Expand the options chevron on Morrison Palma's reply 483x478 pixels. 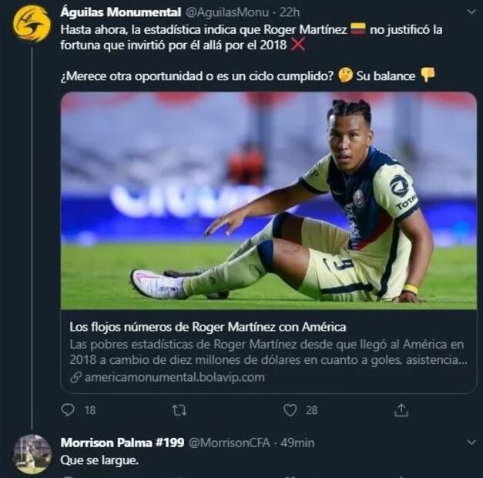(470, 443)
